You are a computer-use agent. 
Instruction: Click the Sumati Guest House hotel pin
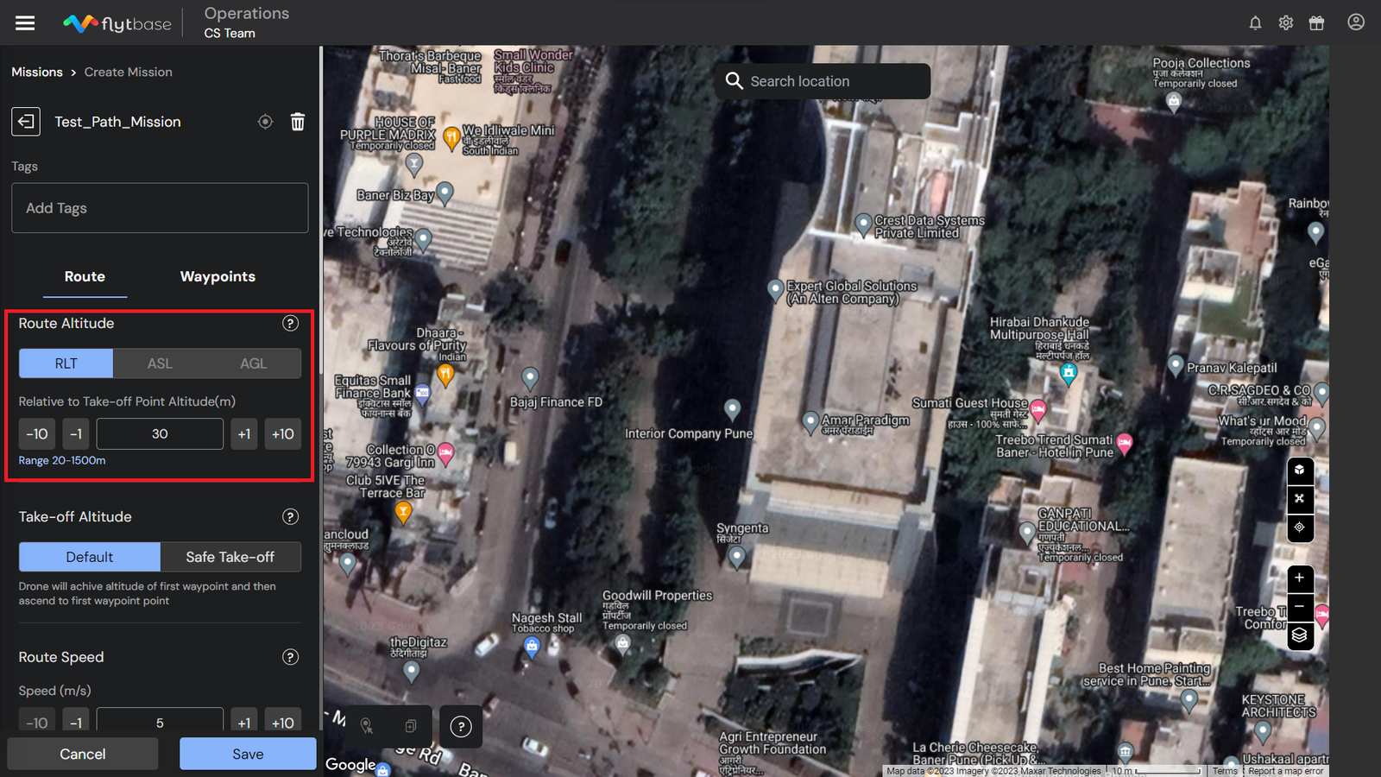tap(1037, 409)
